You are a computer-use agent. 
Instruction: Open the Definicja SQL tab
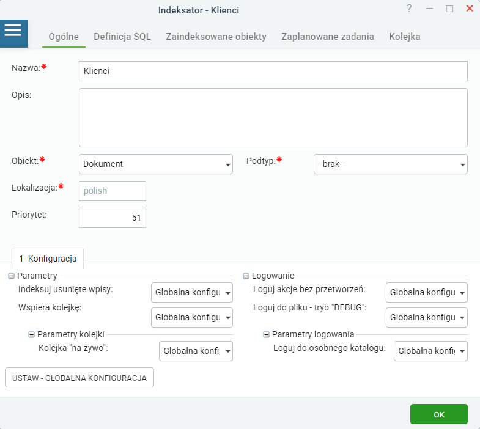tap(122, 37)
